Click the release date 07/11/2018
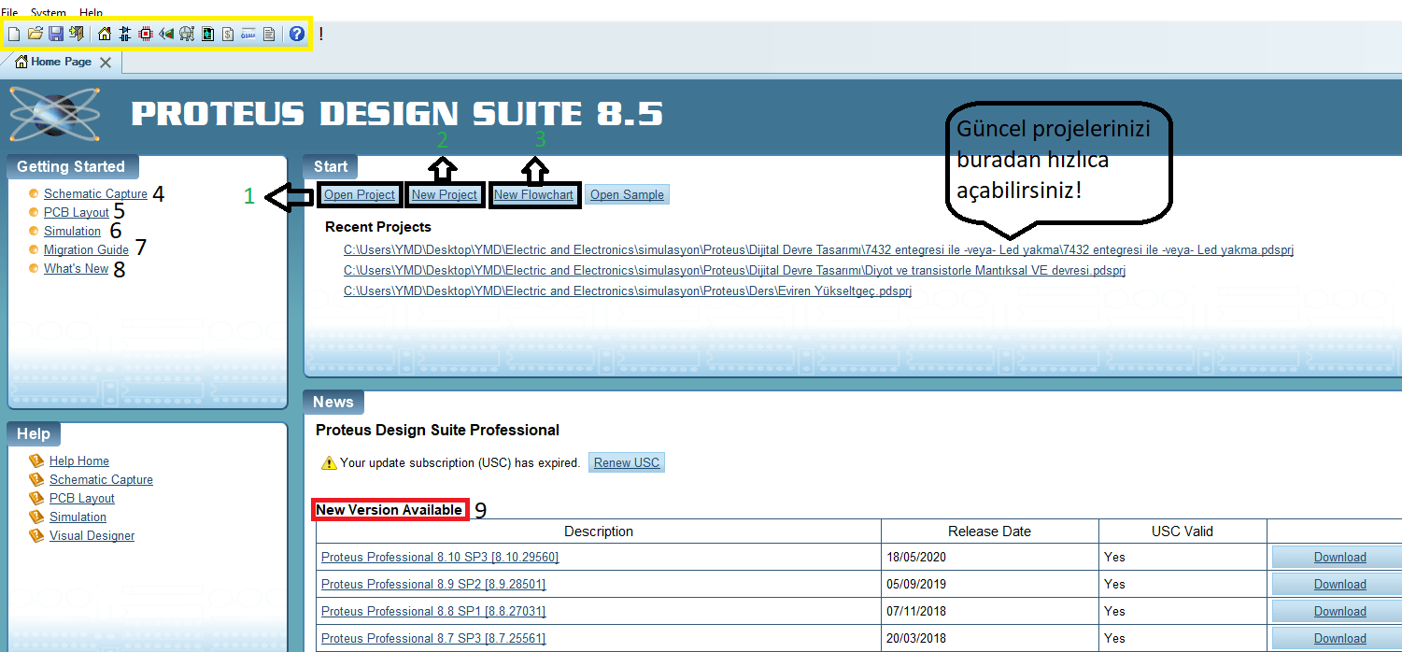Viewport: 1402px width, 652px height. coord(916,612)
